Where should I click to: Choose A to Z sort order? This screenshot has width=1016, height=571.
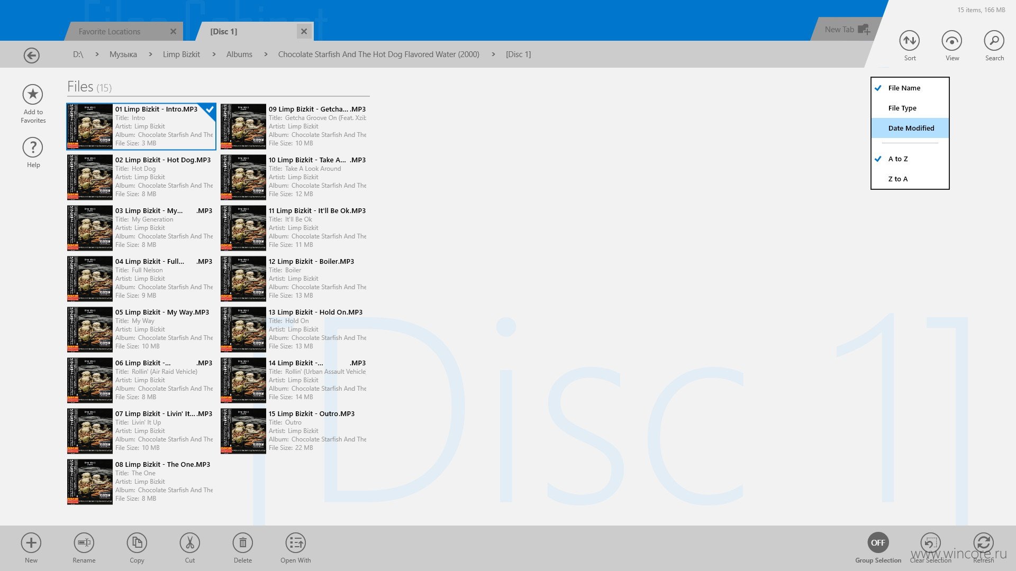click(910, 159)
